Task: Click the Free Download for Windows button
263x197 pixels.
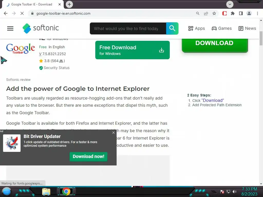Action: click(x=133, y=50)
